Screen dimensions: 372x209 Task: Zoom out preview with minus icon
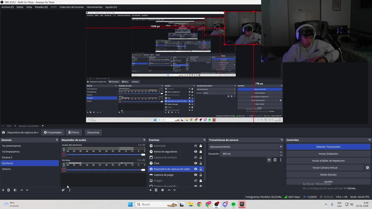(3, 126)
